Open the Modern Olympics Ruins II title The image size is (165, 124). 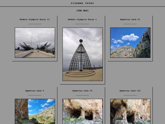click(x=35, y=19)
